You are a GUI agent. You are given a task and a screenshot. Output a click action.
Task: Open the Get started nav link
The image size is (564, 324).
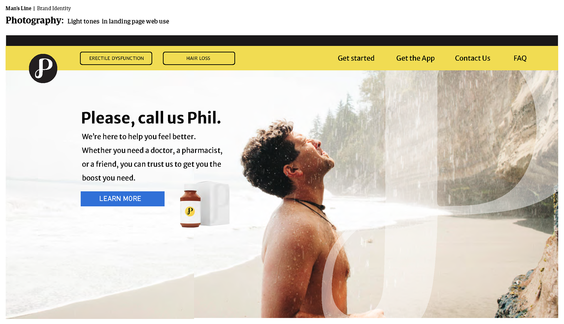[x=356, y=58]
